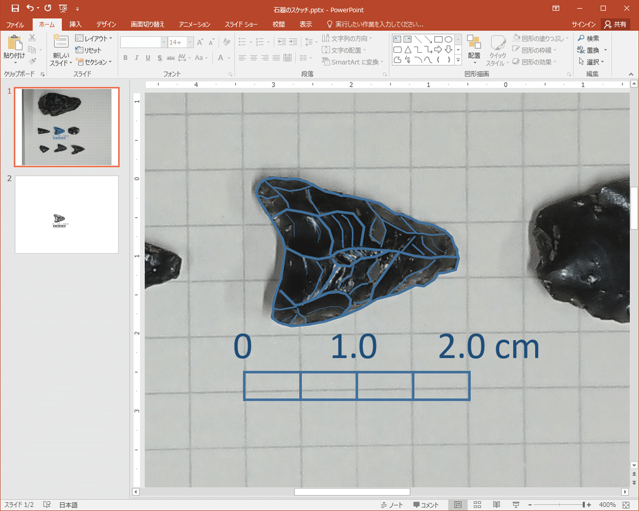
Task: Select the rectangle shape in shapes gallery
Action: (438, 39)
